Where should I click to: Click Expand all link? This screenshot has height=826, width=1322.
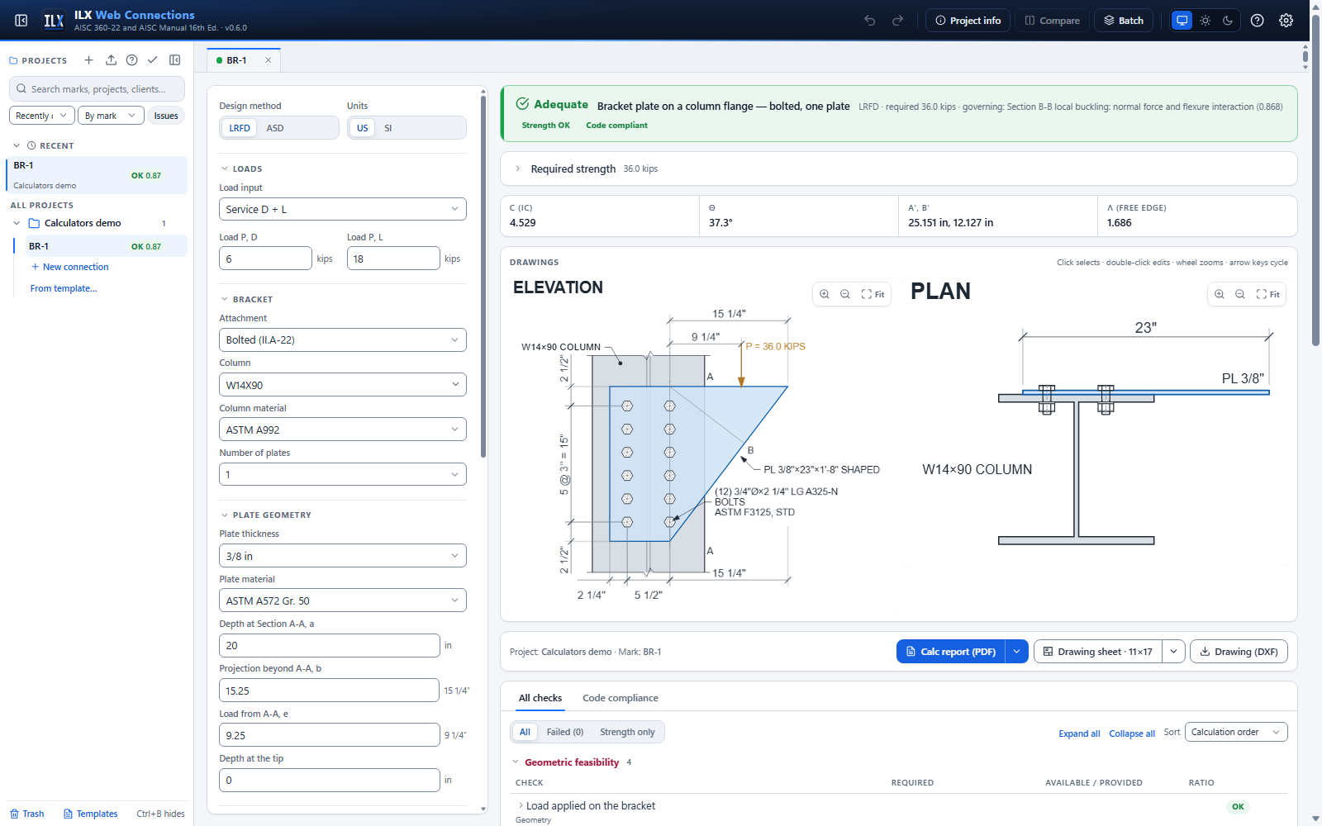1079,733
